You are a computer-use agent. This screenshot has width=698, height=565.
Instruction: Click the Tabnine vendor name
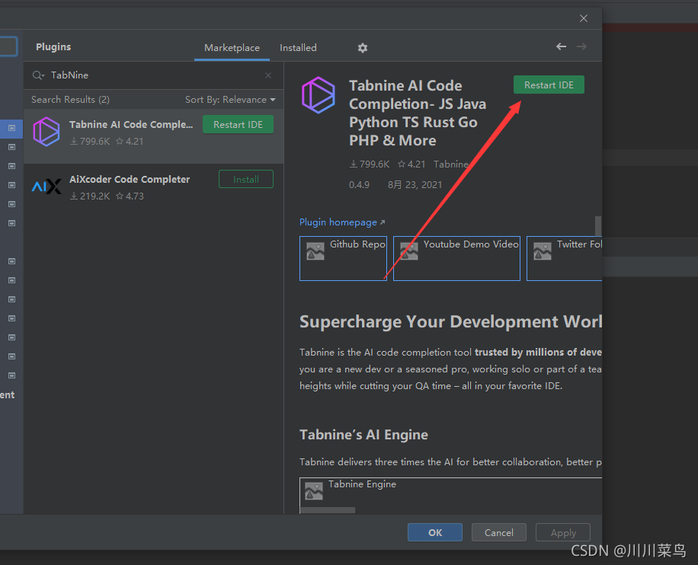(451, 164)
